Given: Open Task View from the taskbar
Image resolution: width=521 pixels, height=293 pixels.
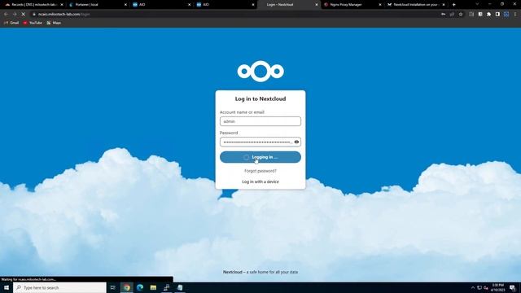Looking at the screenshot, I should pos(113,287).
